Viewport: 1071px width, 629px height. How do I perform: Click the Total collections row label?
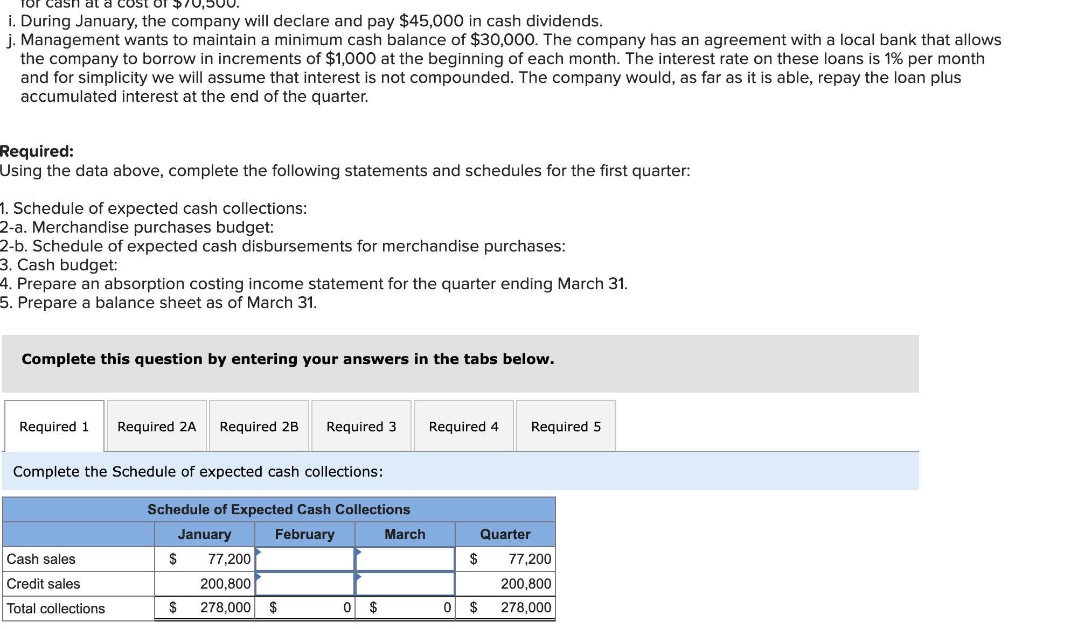[56, 609]
